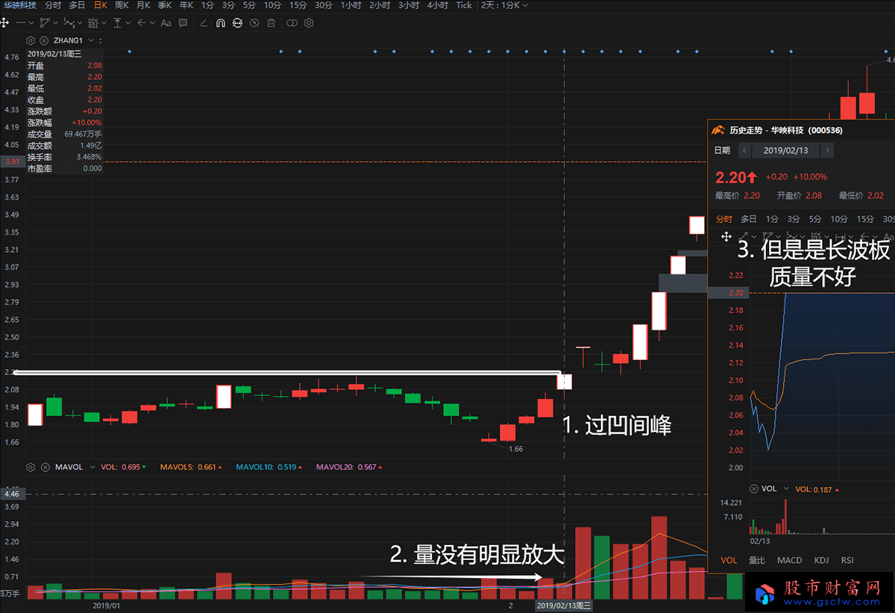
Task: Remove the MAVOL indicator
Action: coord(44,467)
